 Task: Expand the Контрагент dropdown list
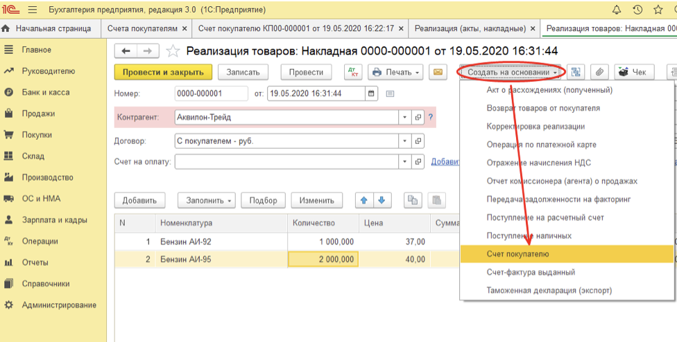coord(404,118)
